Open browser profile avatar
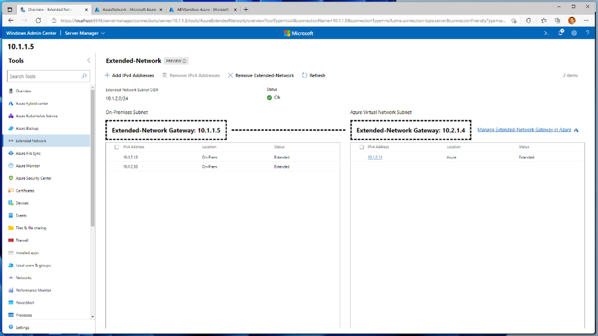598x336 pixels. [x=572, y=20]
